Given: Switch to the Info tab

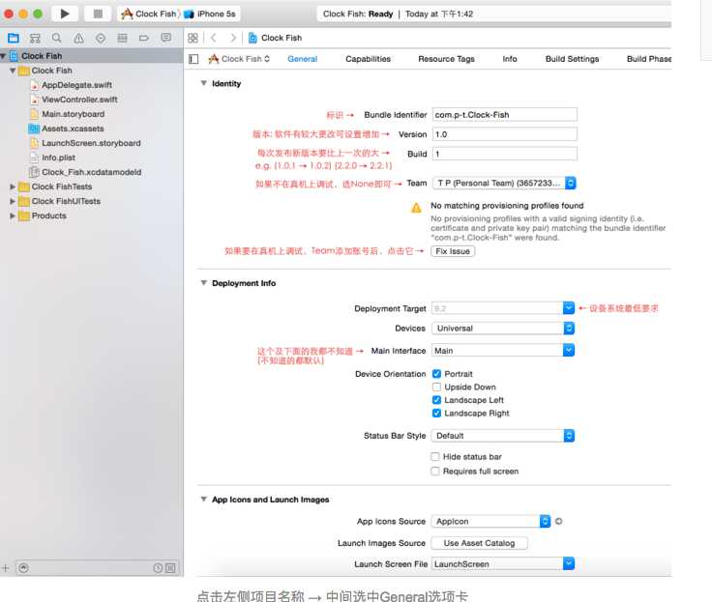Looking at the screenshot, I should (510, 59).
